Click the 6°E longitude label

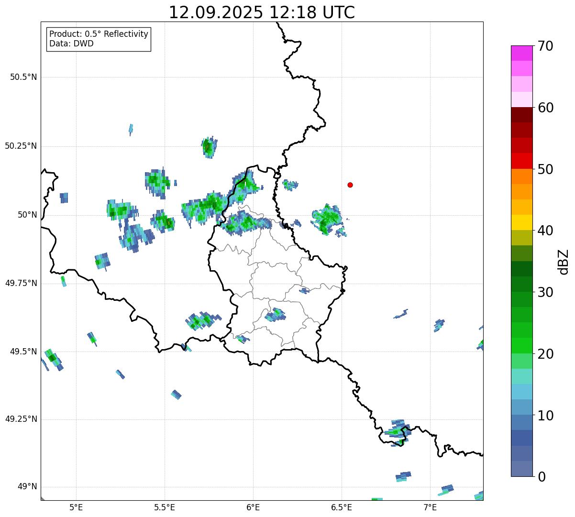click(253, 507)
